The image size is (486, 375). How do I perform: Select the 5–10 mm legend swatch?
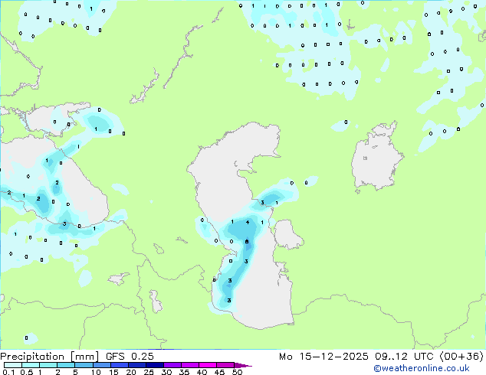coord(84,365)
